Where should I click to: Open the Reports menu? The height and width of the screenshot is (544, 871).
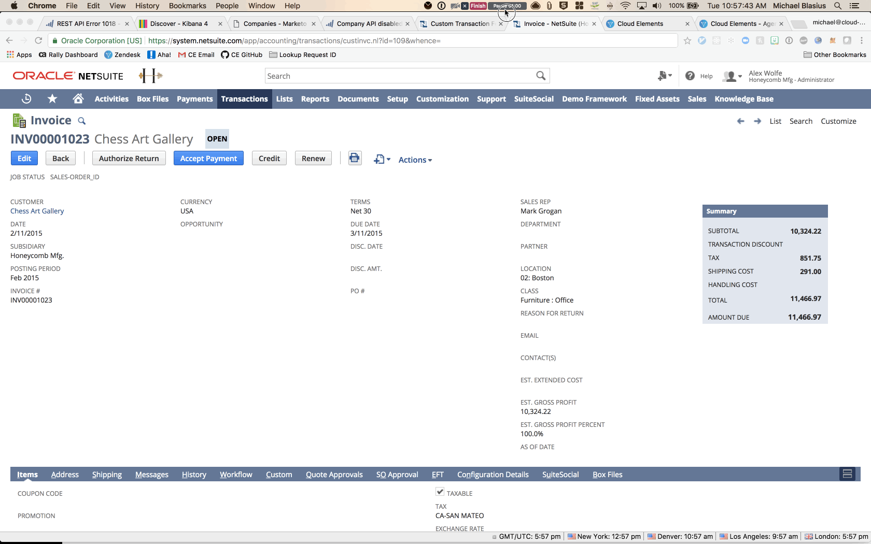[x=315, y=99]
